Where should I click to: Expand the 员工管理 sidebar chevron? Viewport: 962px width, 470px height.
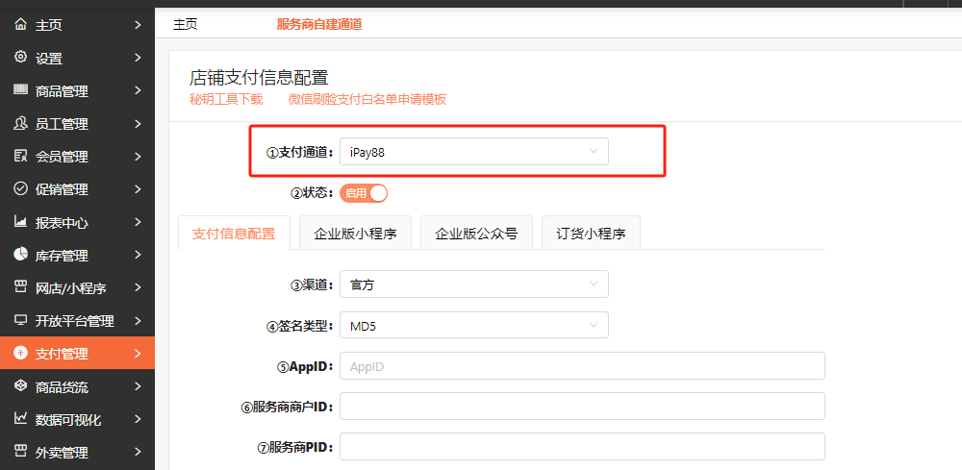pos(138,124)
